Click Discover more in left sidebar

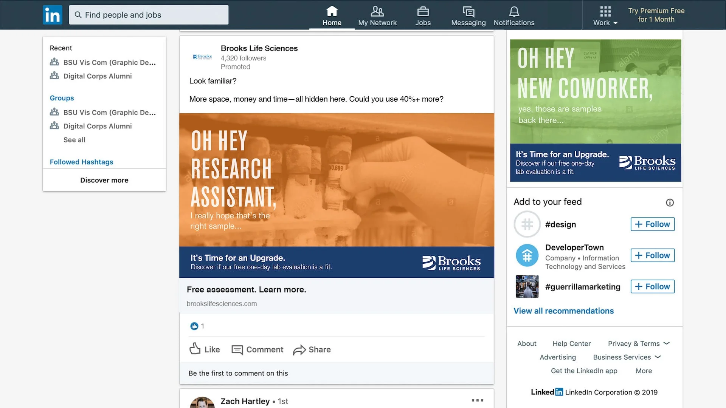pos(104,180)
